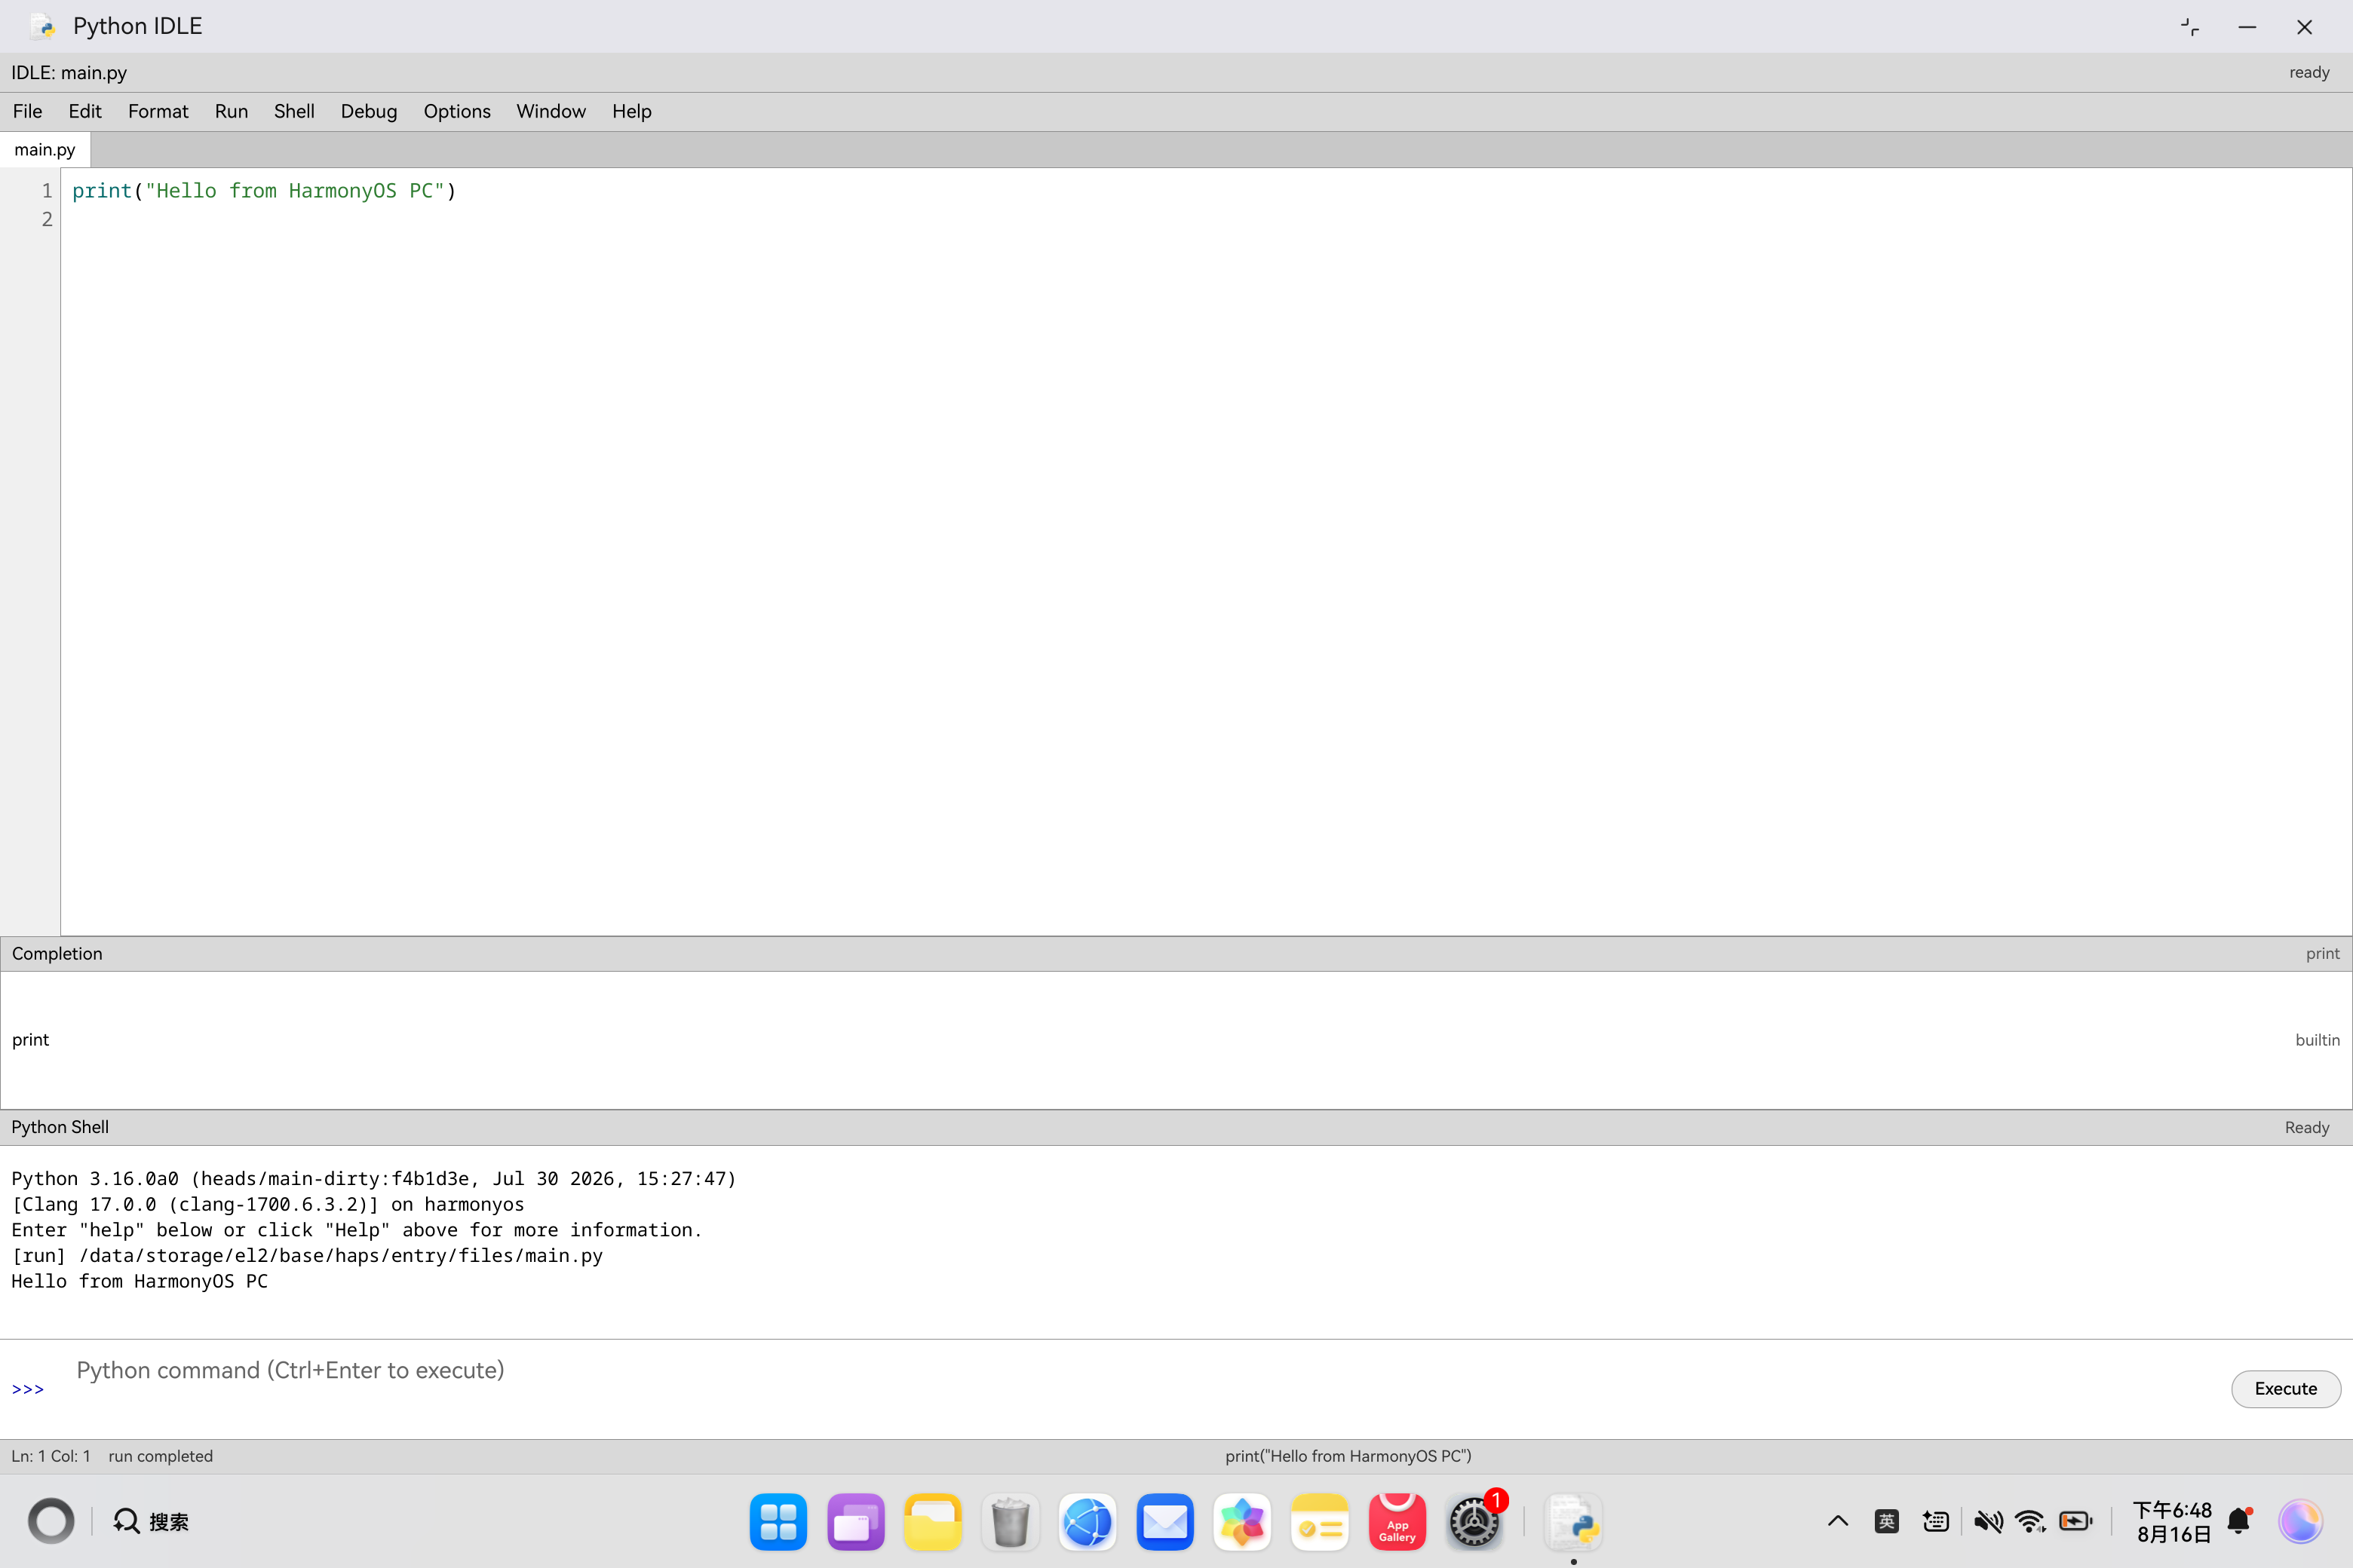This screenshot has height=1568, width=2353.
Task: Open Wi-Fi settings from tray
Action: pyautogui.click(x=2031, y=1521)
